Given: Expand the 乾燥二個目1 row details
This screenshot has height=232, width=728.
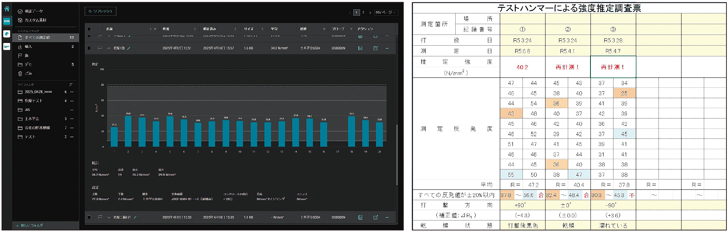Looking at the screenshot, I should pos(109,217).
